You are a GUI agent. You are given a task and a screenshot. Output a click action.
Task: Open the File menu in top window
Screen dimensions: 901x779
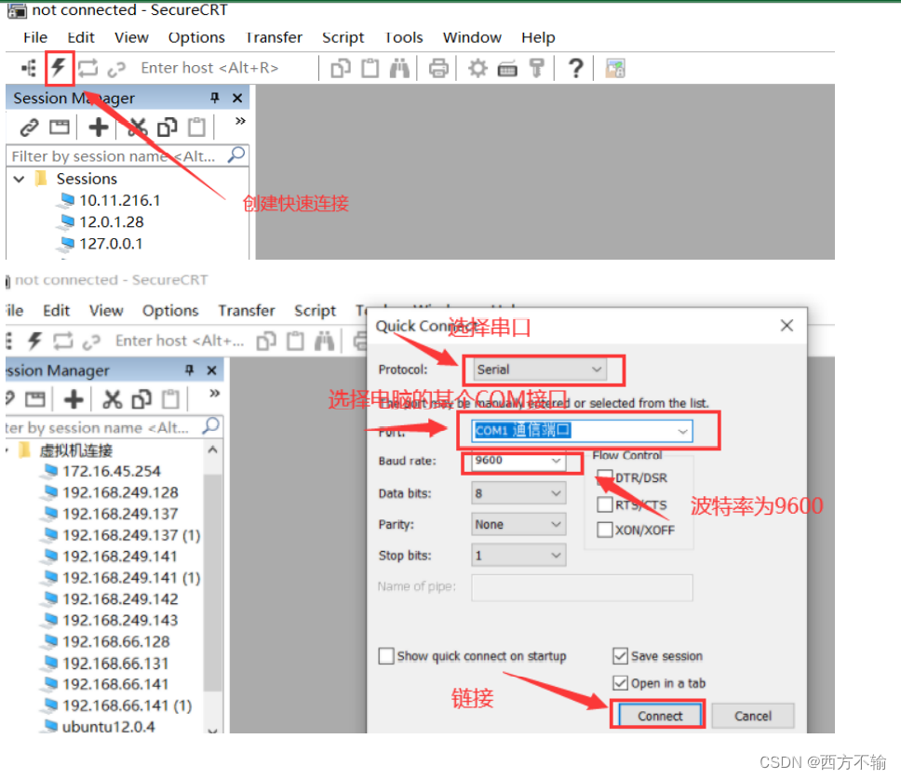click(x=35, y=37)
